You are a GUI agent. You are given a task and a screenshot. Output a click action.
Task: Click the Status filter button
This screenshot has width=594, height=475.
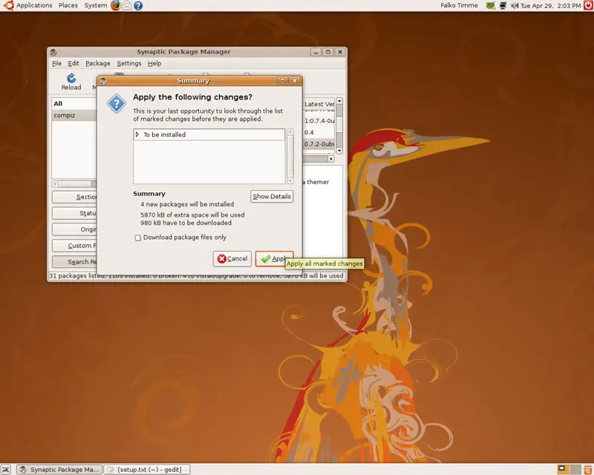pyautogui.click(x=75, y=213)
